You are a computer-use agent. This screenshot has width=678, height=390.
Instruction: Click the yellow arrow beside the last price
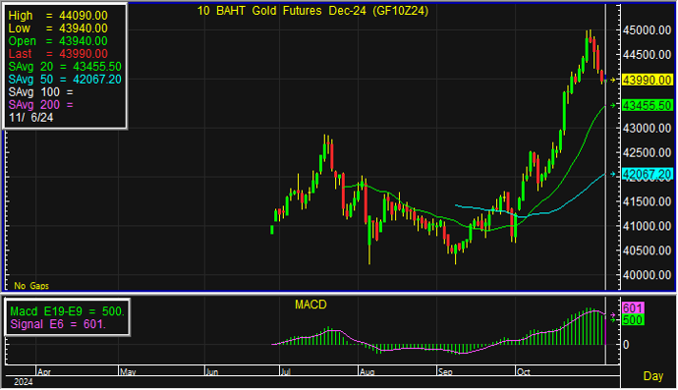click(613, 80)
